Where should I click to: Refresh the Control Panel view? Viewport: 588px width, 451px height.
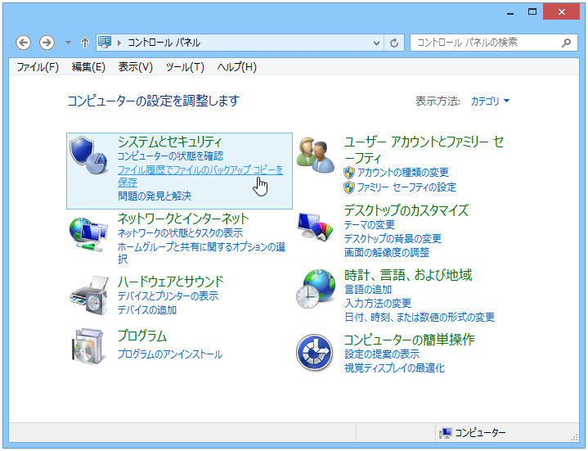coord(394,43)
